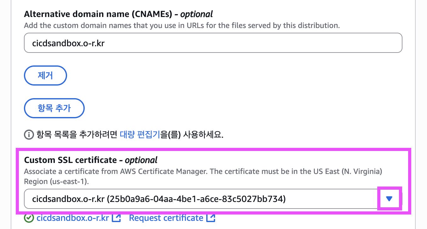
Task: Click the 제거 button
Action: coord(45,75)
